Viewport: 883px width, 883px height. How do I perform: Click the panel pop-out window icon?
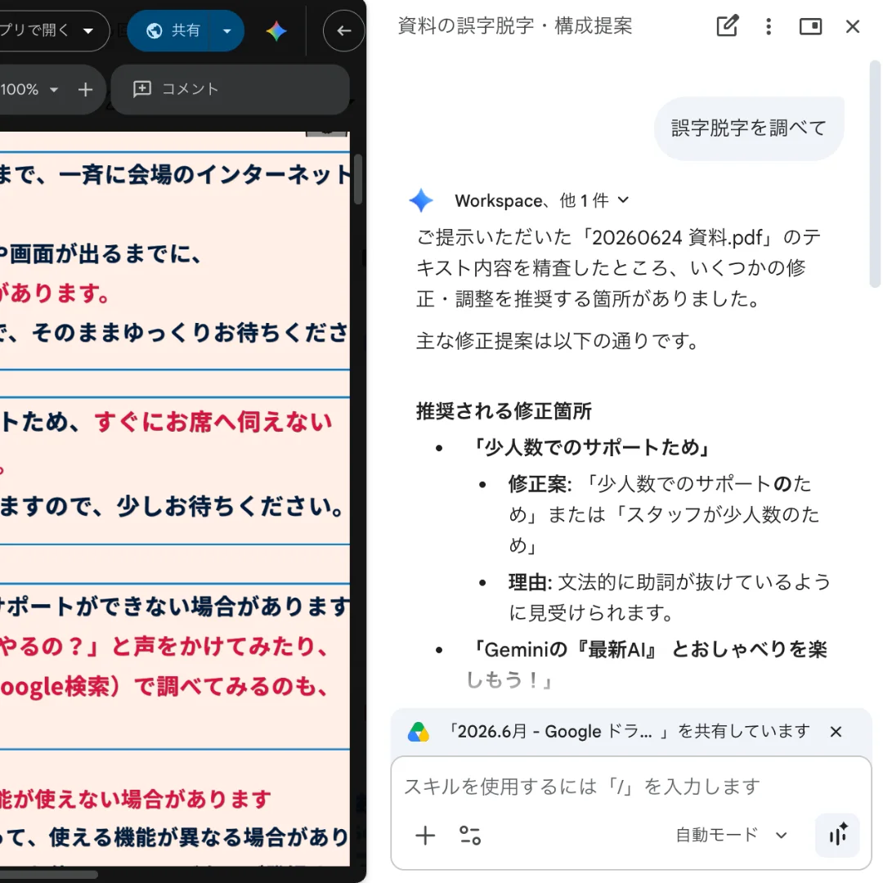tap(810, 26)
